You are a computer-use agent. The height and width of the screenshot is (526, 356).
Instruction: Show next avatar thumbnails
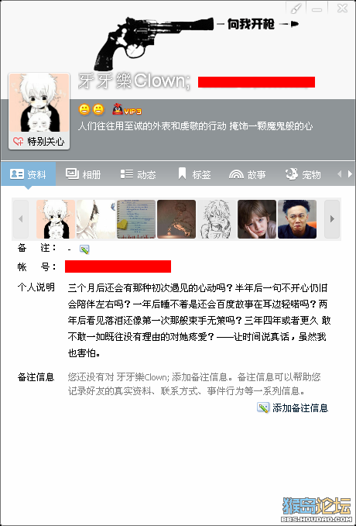coord(332,219)
